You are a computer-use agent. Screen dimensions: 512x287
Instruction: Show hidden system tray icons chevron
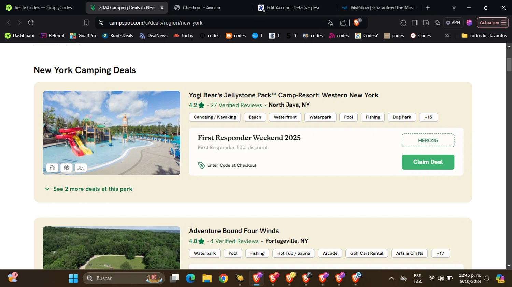coord(392,278)
